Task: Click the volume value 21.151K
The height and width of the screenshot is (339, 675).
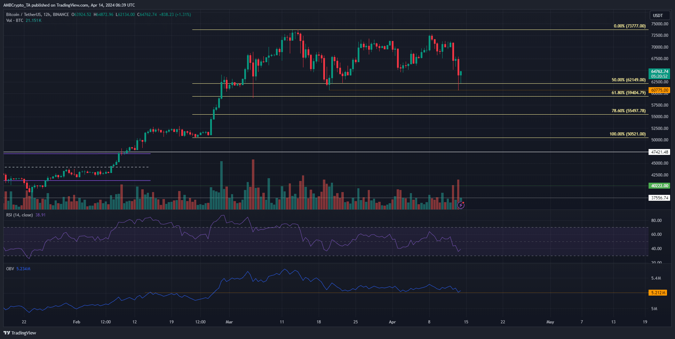Action: tap(33, 20)
